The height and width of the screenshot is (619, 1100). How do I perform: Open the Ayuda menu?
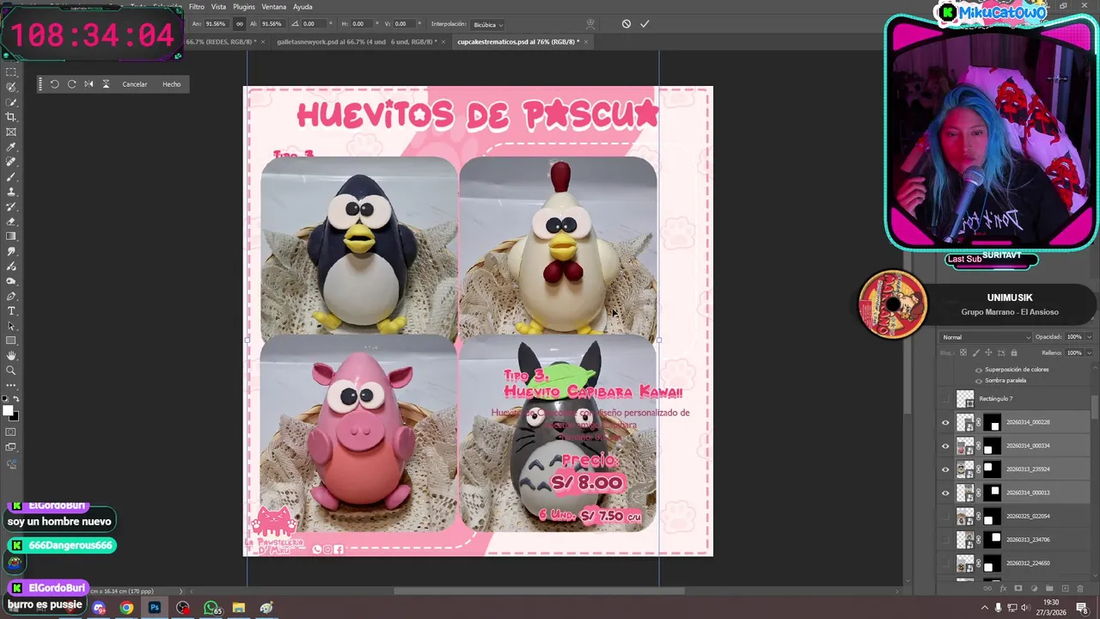tap(303, 7)
